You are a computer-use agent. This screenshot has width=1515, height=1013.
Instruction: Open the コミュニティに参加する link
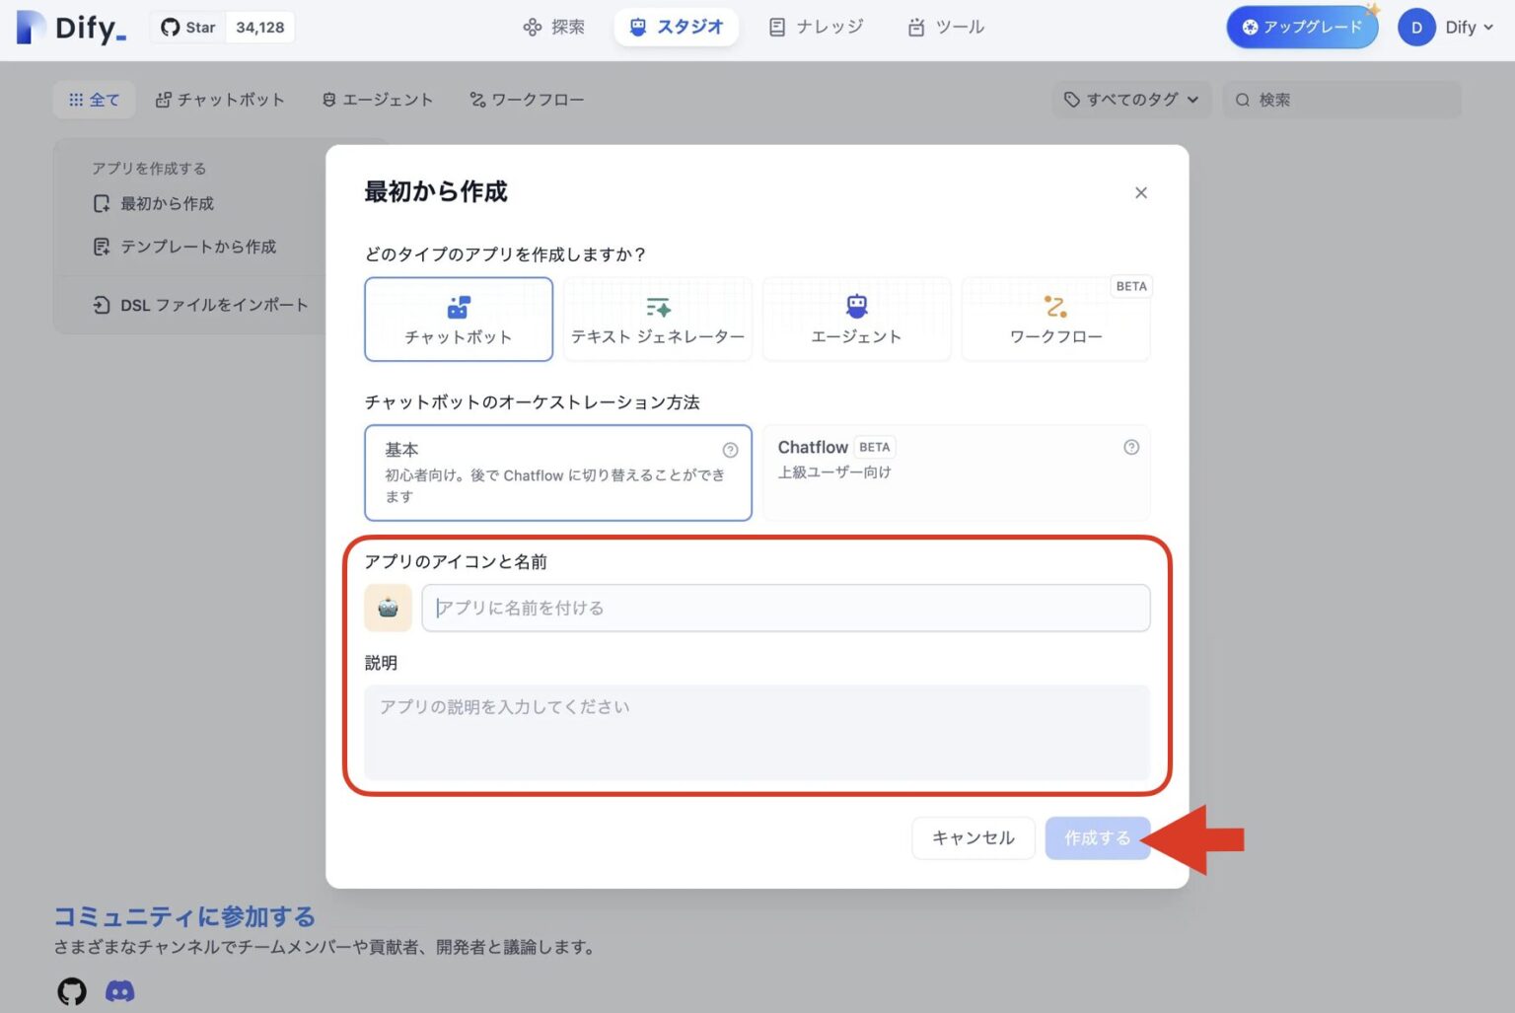[x=183, y=916]
